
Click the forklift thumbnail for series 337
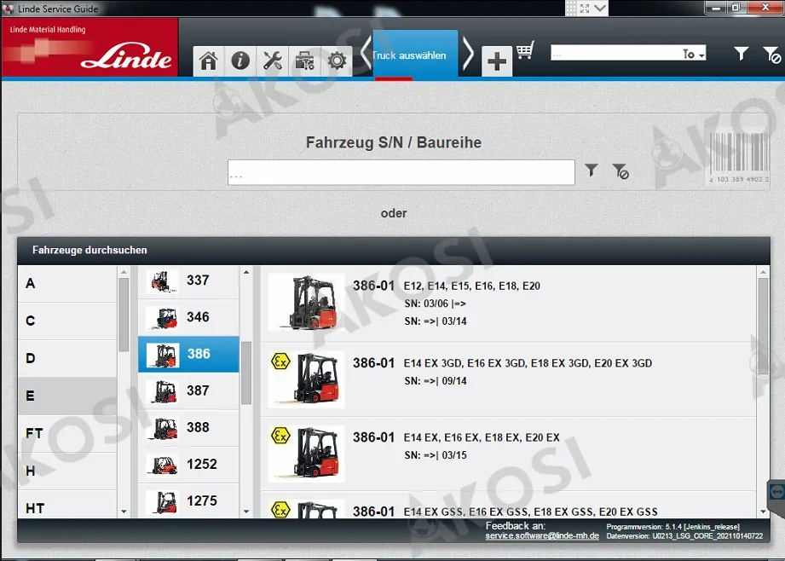[x=163, y=281]
